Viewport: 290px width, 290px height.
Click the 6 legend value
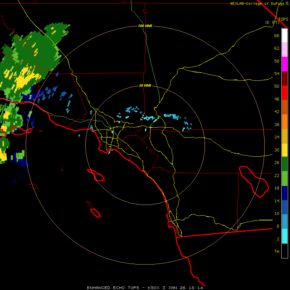(x=278, y=226)
